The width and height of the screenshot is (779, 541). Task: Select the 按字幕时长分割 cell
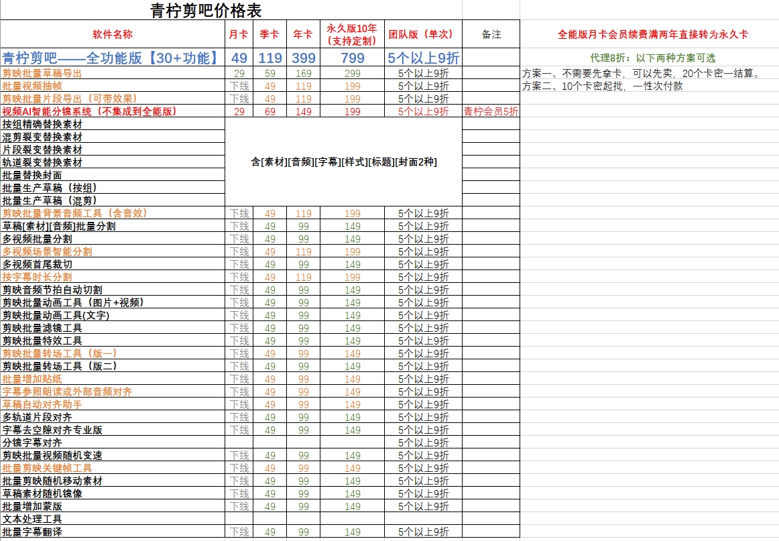(113, 278)
